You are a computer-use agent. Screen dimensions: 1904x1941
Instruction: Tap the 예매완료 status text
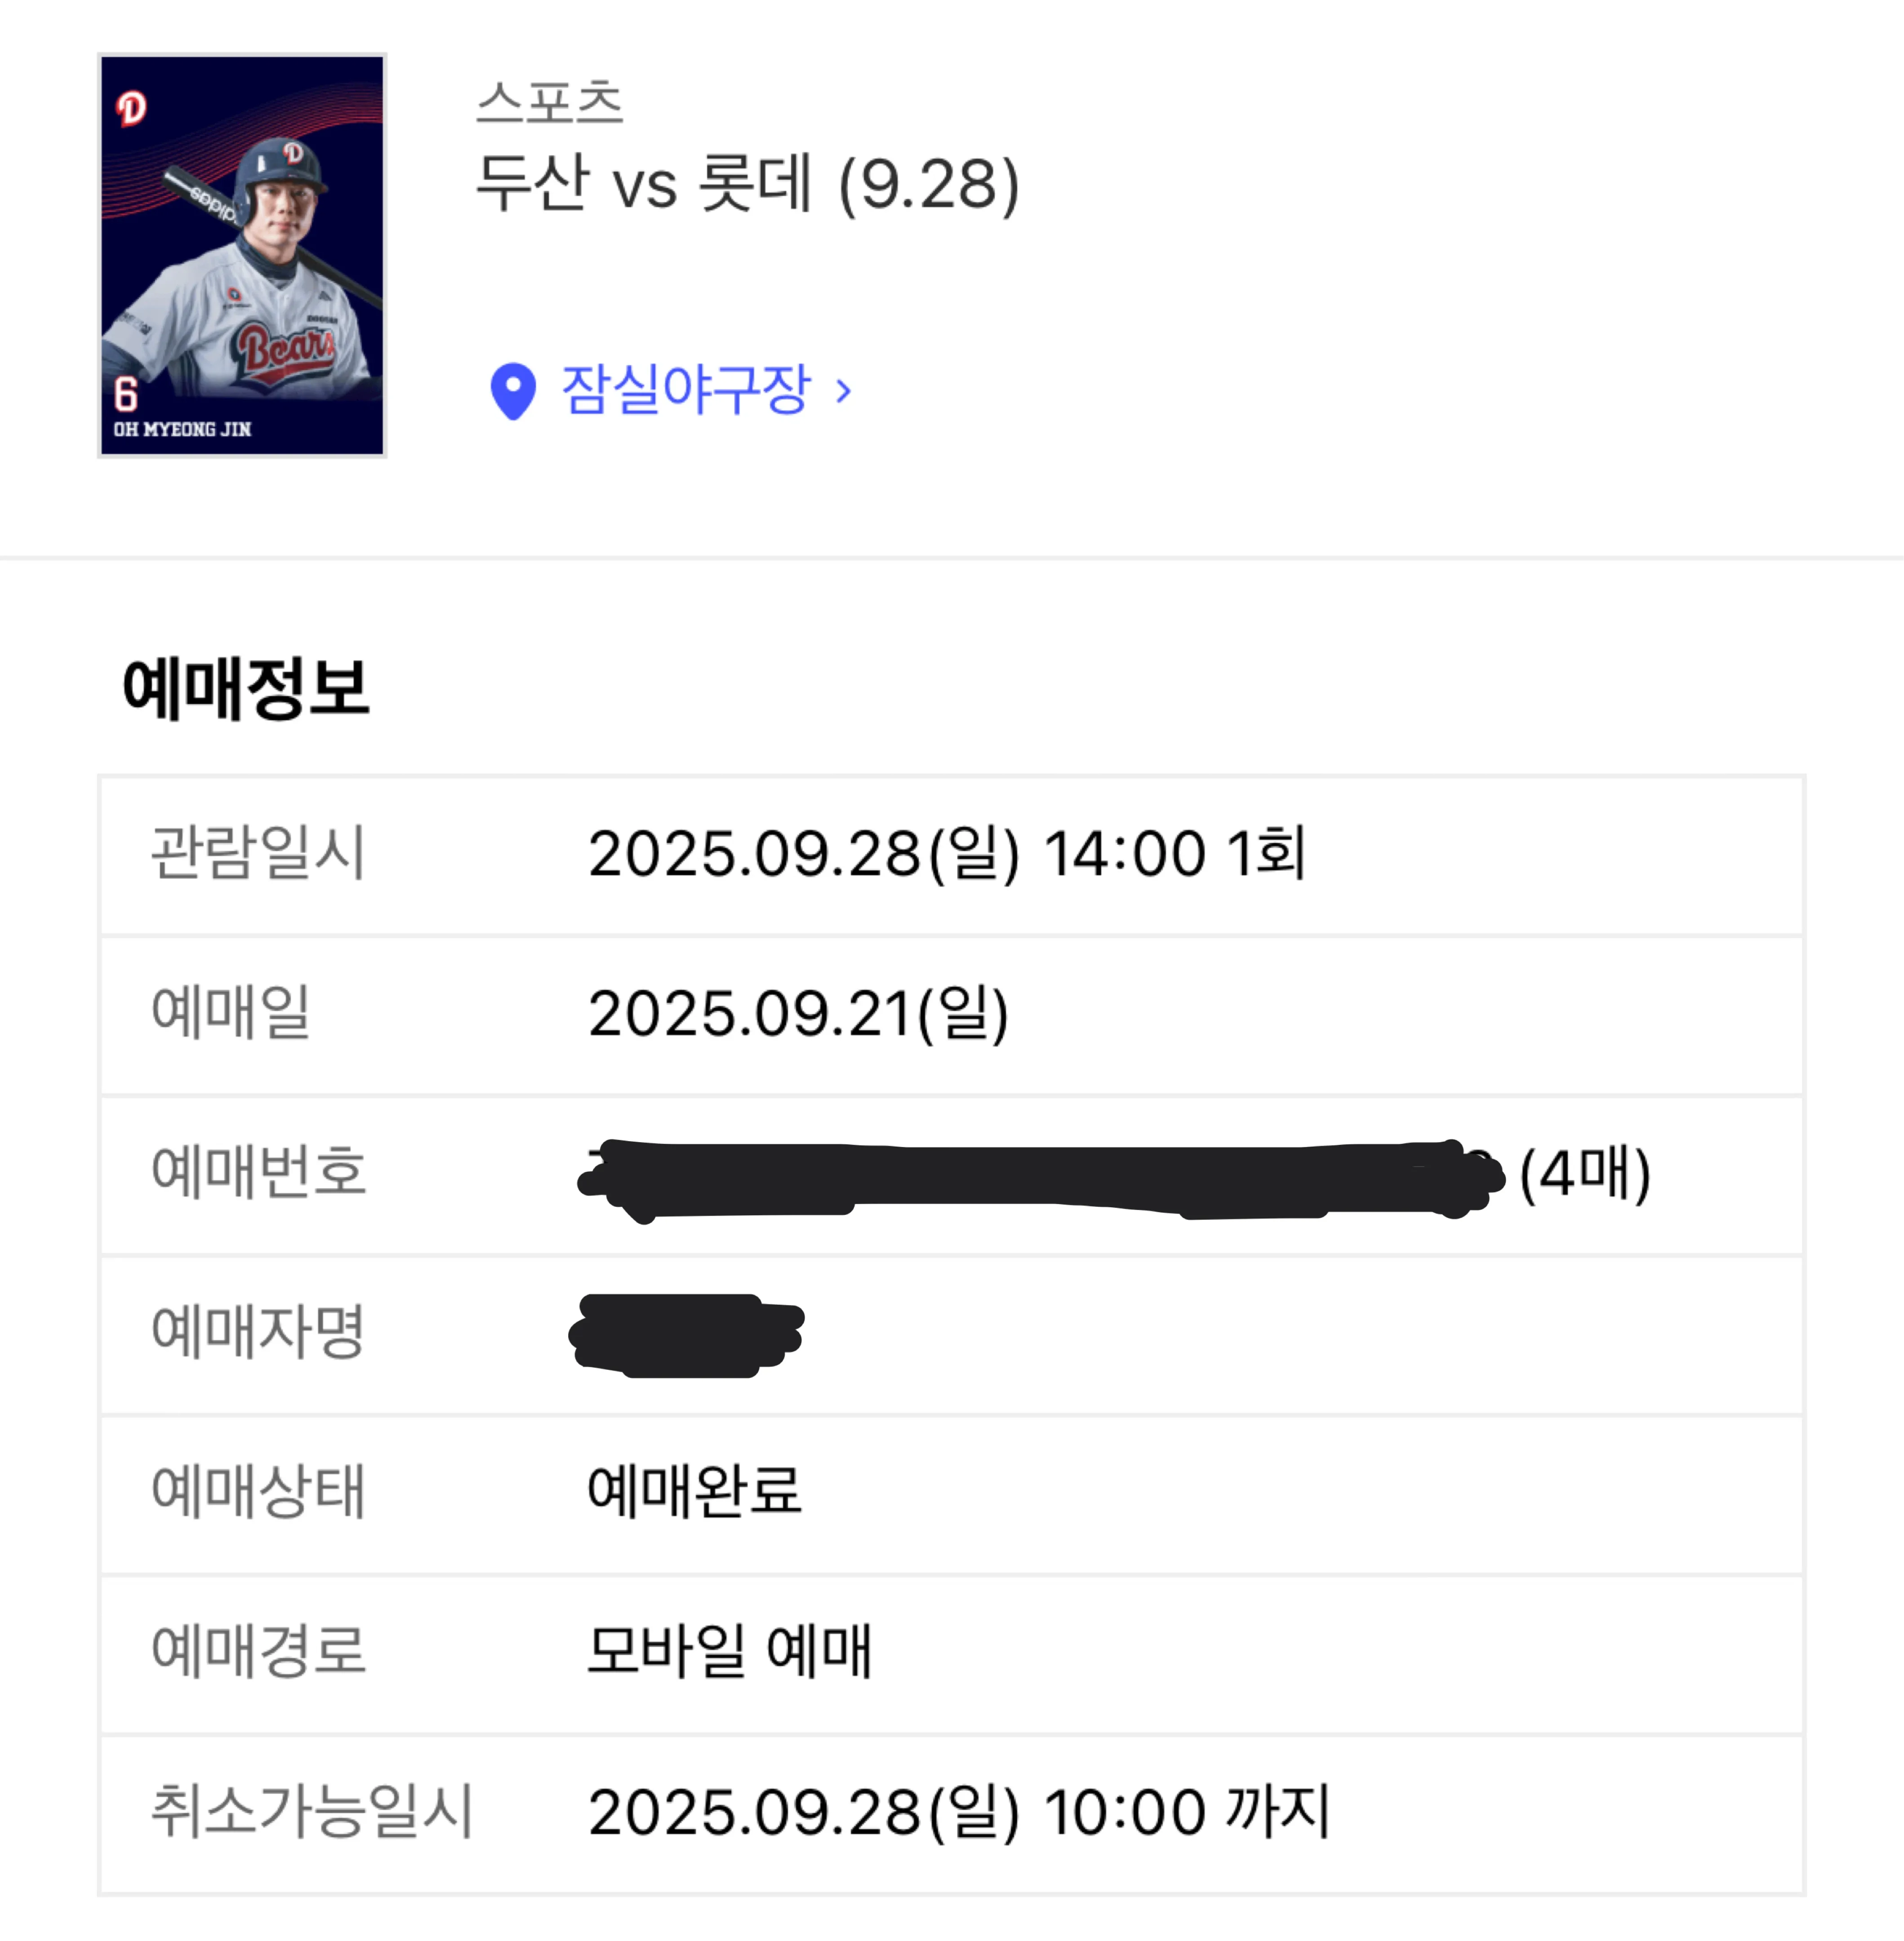click(x=694, y=1490)
